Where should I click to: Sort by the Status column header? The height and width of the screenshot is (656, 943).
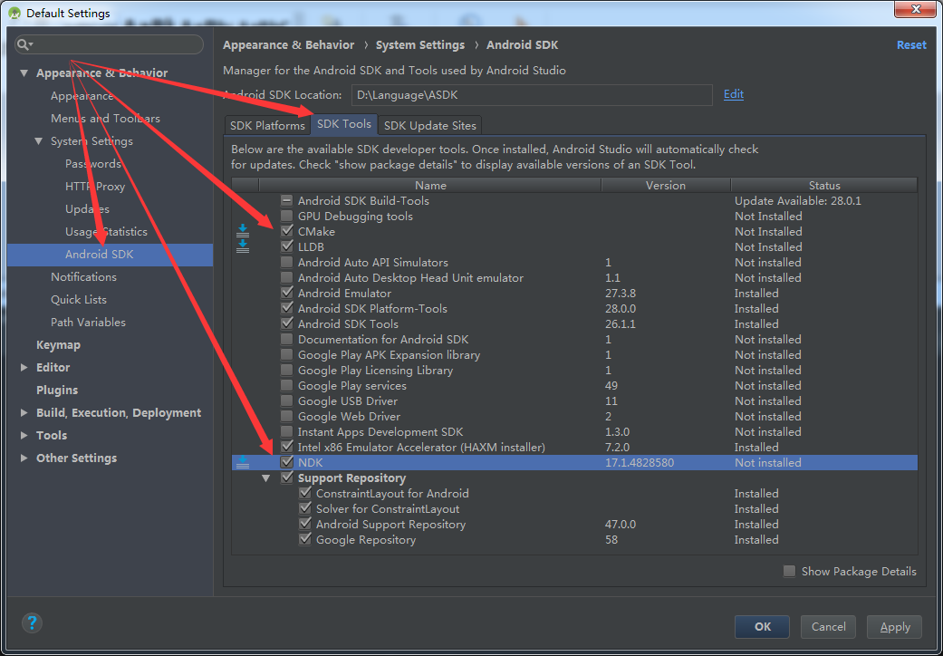(x=824, y=185)
